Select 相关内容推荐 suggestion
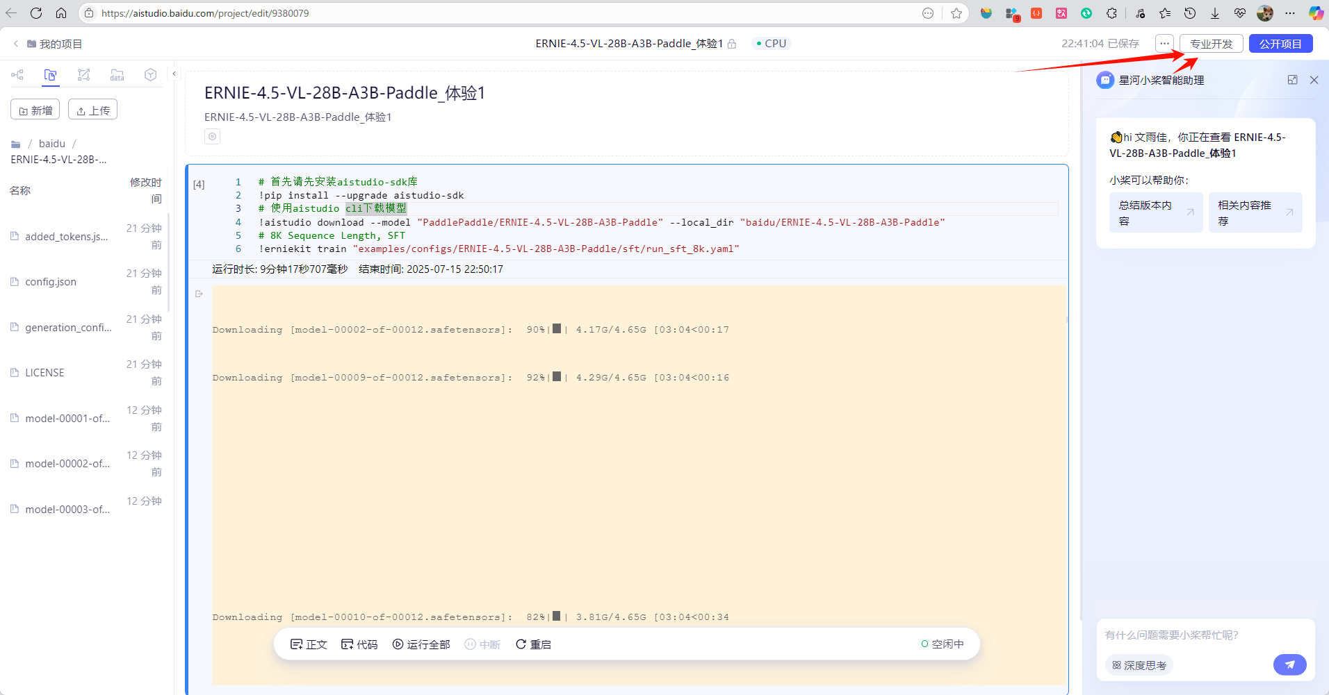 point(1255,212)
